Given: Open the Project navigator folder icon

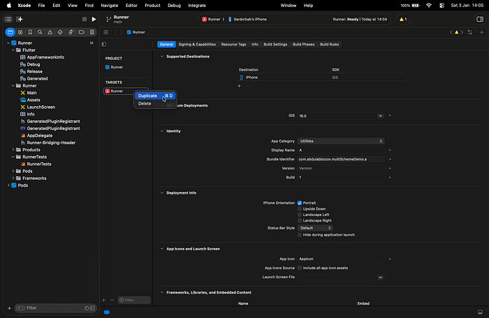Looking at the screenshot, I should pos(10,32).
